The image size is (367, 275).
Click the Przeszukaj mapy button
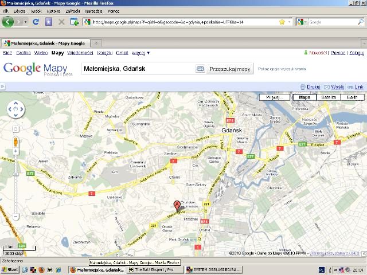click(230, 69)
